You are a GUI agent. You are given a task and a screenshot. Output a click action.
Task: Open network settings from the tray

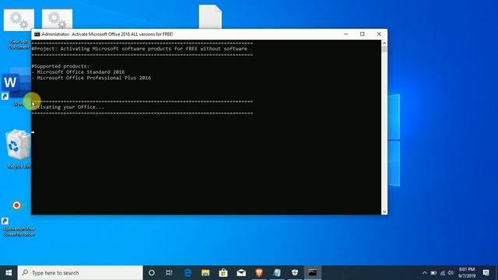tap(443, 273)
